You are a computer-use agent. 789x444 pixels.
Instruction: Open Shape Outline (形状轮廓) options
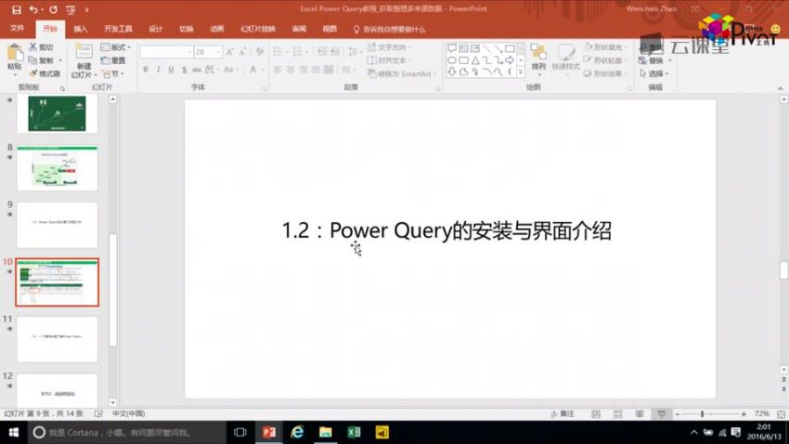[x=606, y=60]
